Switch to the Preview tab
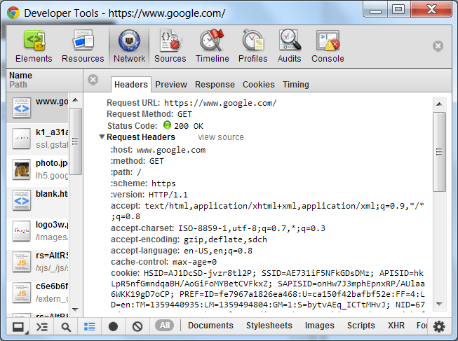Viewport: 458px width, 341px height. [171, 85]
